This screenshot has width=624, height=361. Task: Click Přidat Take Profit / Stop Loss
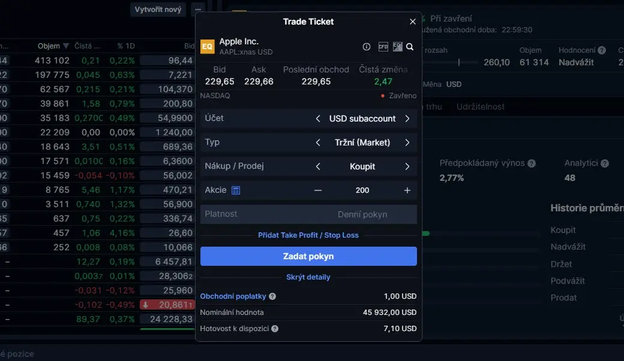click(x=308, y=235)
